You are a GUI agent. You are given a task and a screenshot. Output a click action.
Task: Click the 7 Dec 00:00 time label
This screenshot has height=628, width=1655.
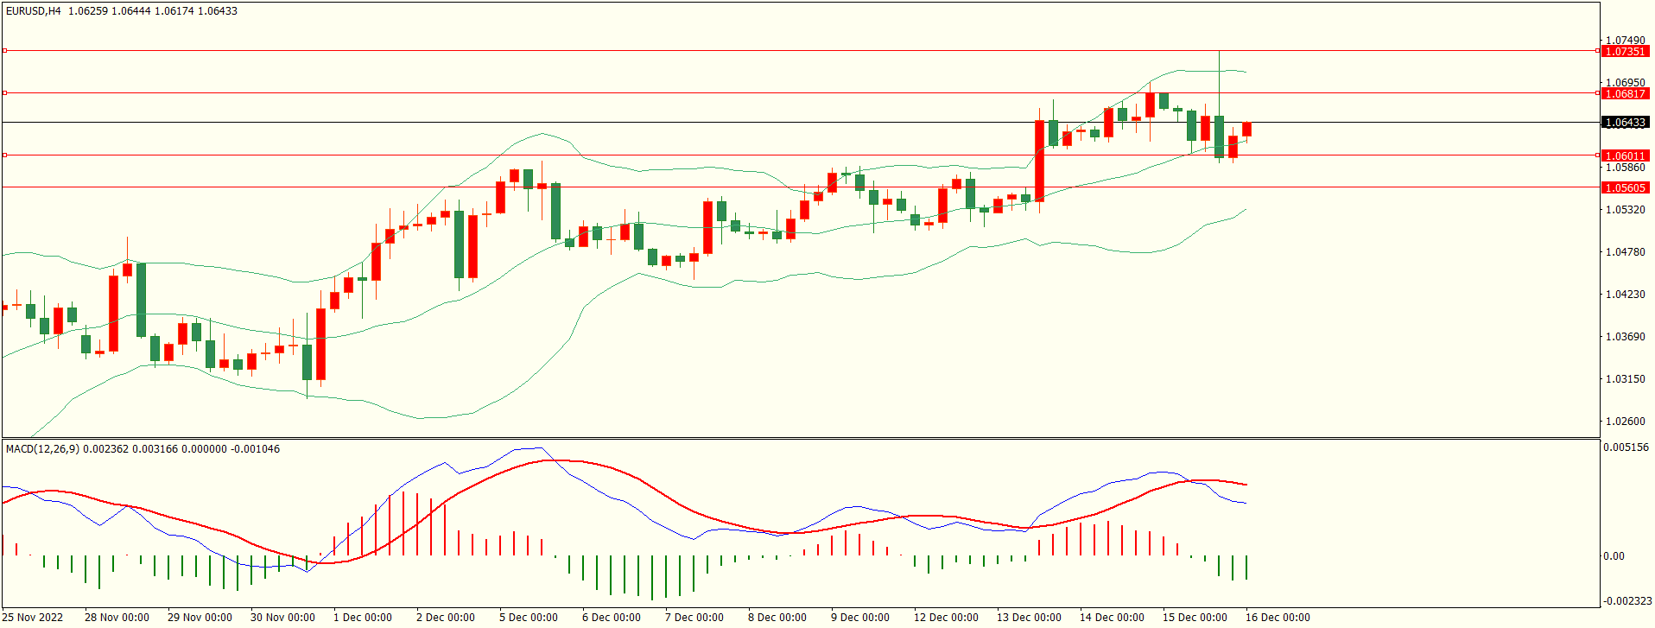coord(694,618)
